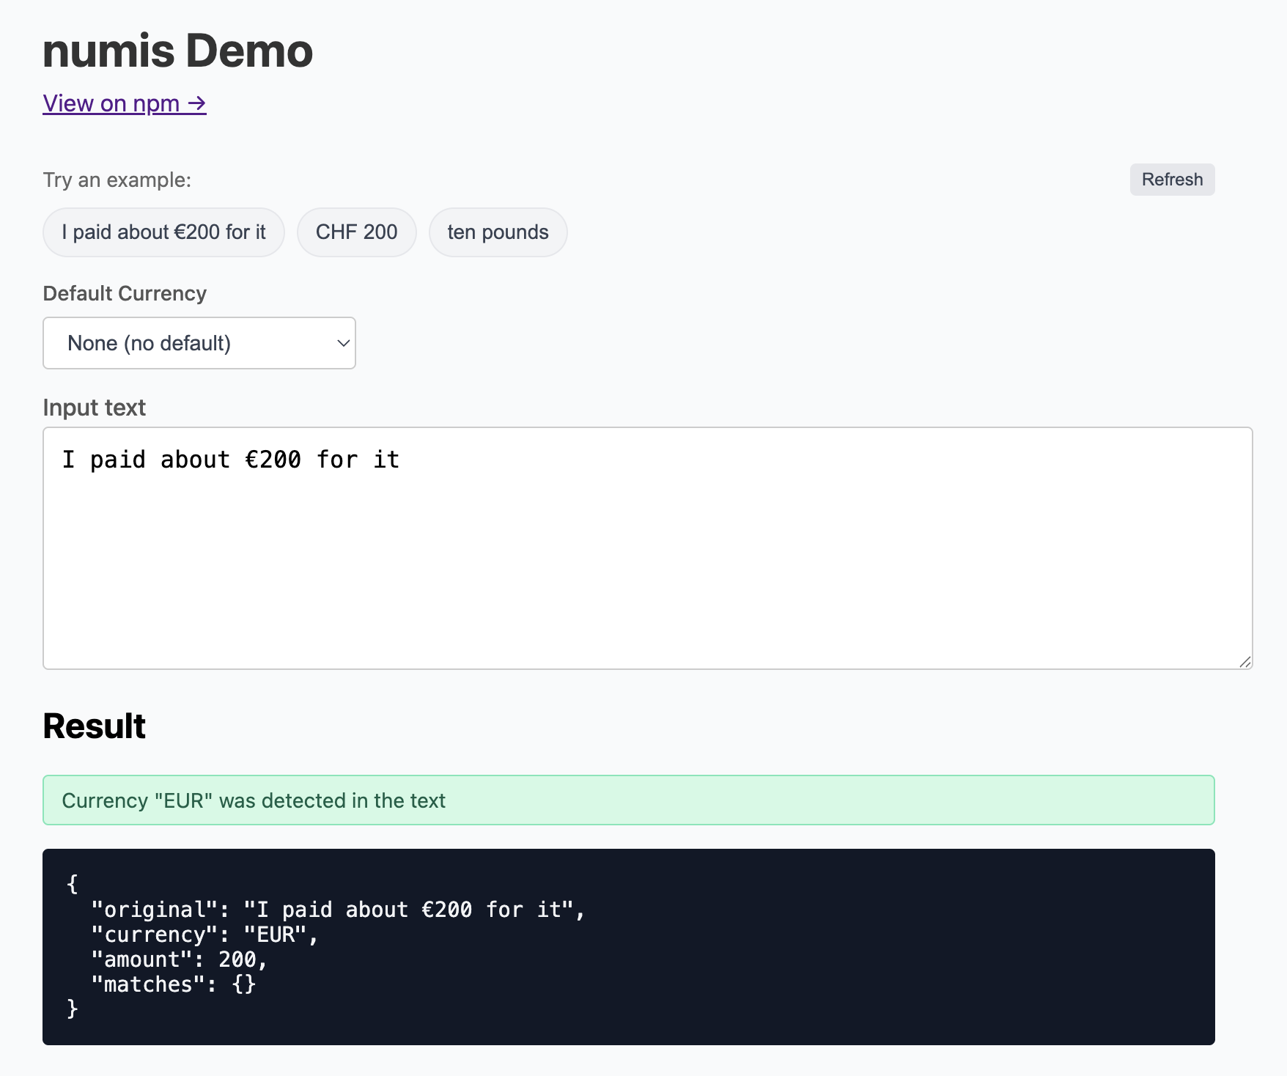Click the 'Try an example:' label
The height and width of the screenshot is (1076, 1287).
pyautogui.click(x=117, y=180)
